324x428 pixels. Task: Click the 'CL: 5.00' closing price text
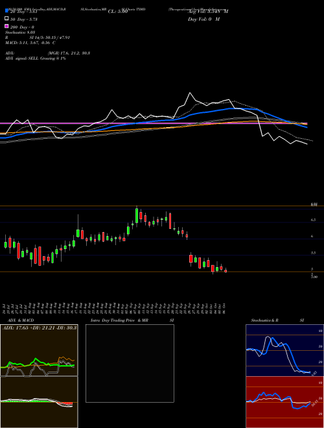pos(118,12)
